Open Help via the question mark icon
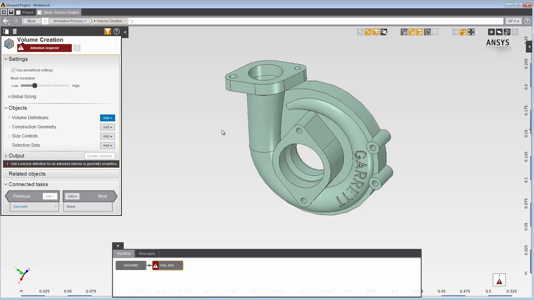This screenshot has width=534, height=300. pyautogui.click(x=117, y=31)
